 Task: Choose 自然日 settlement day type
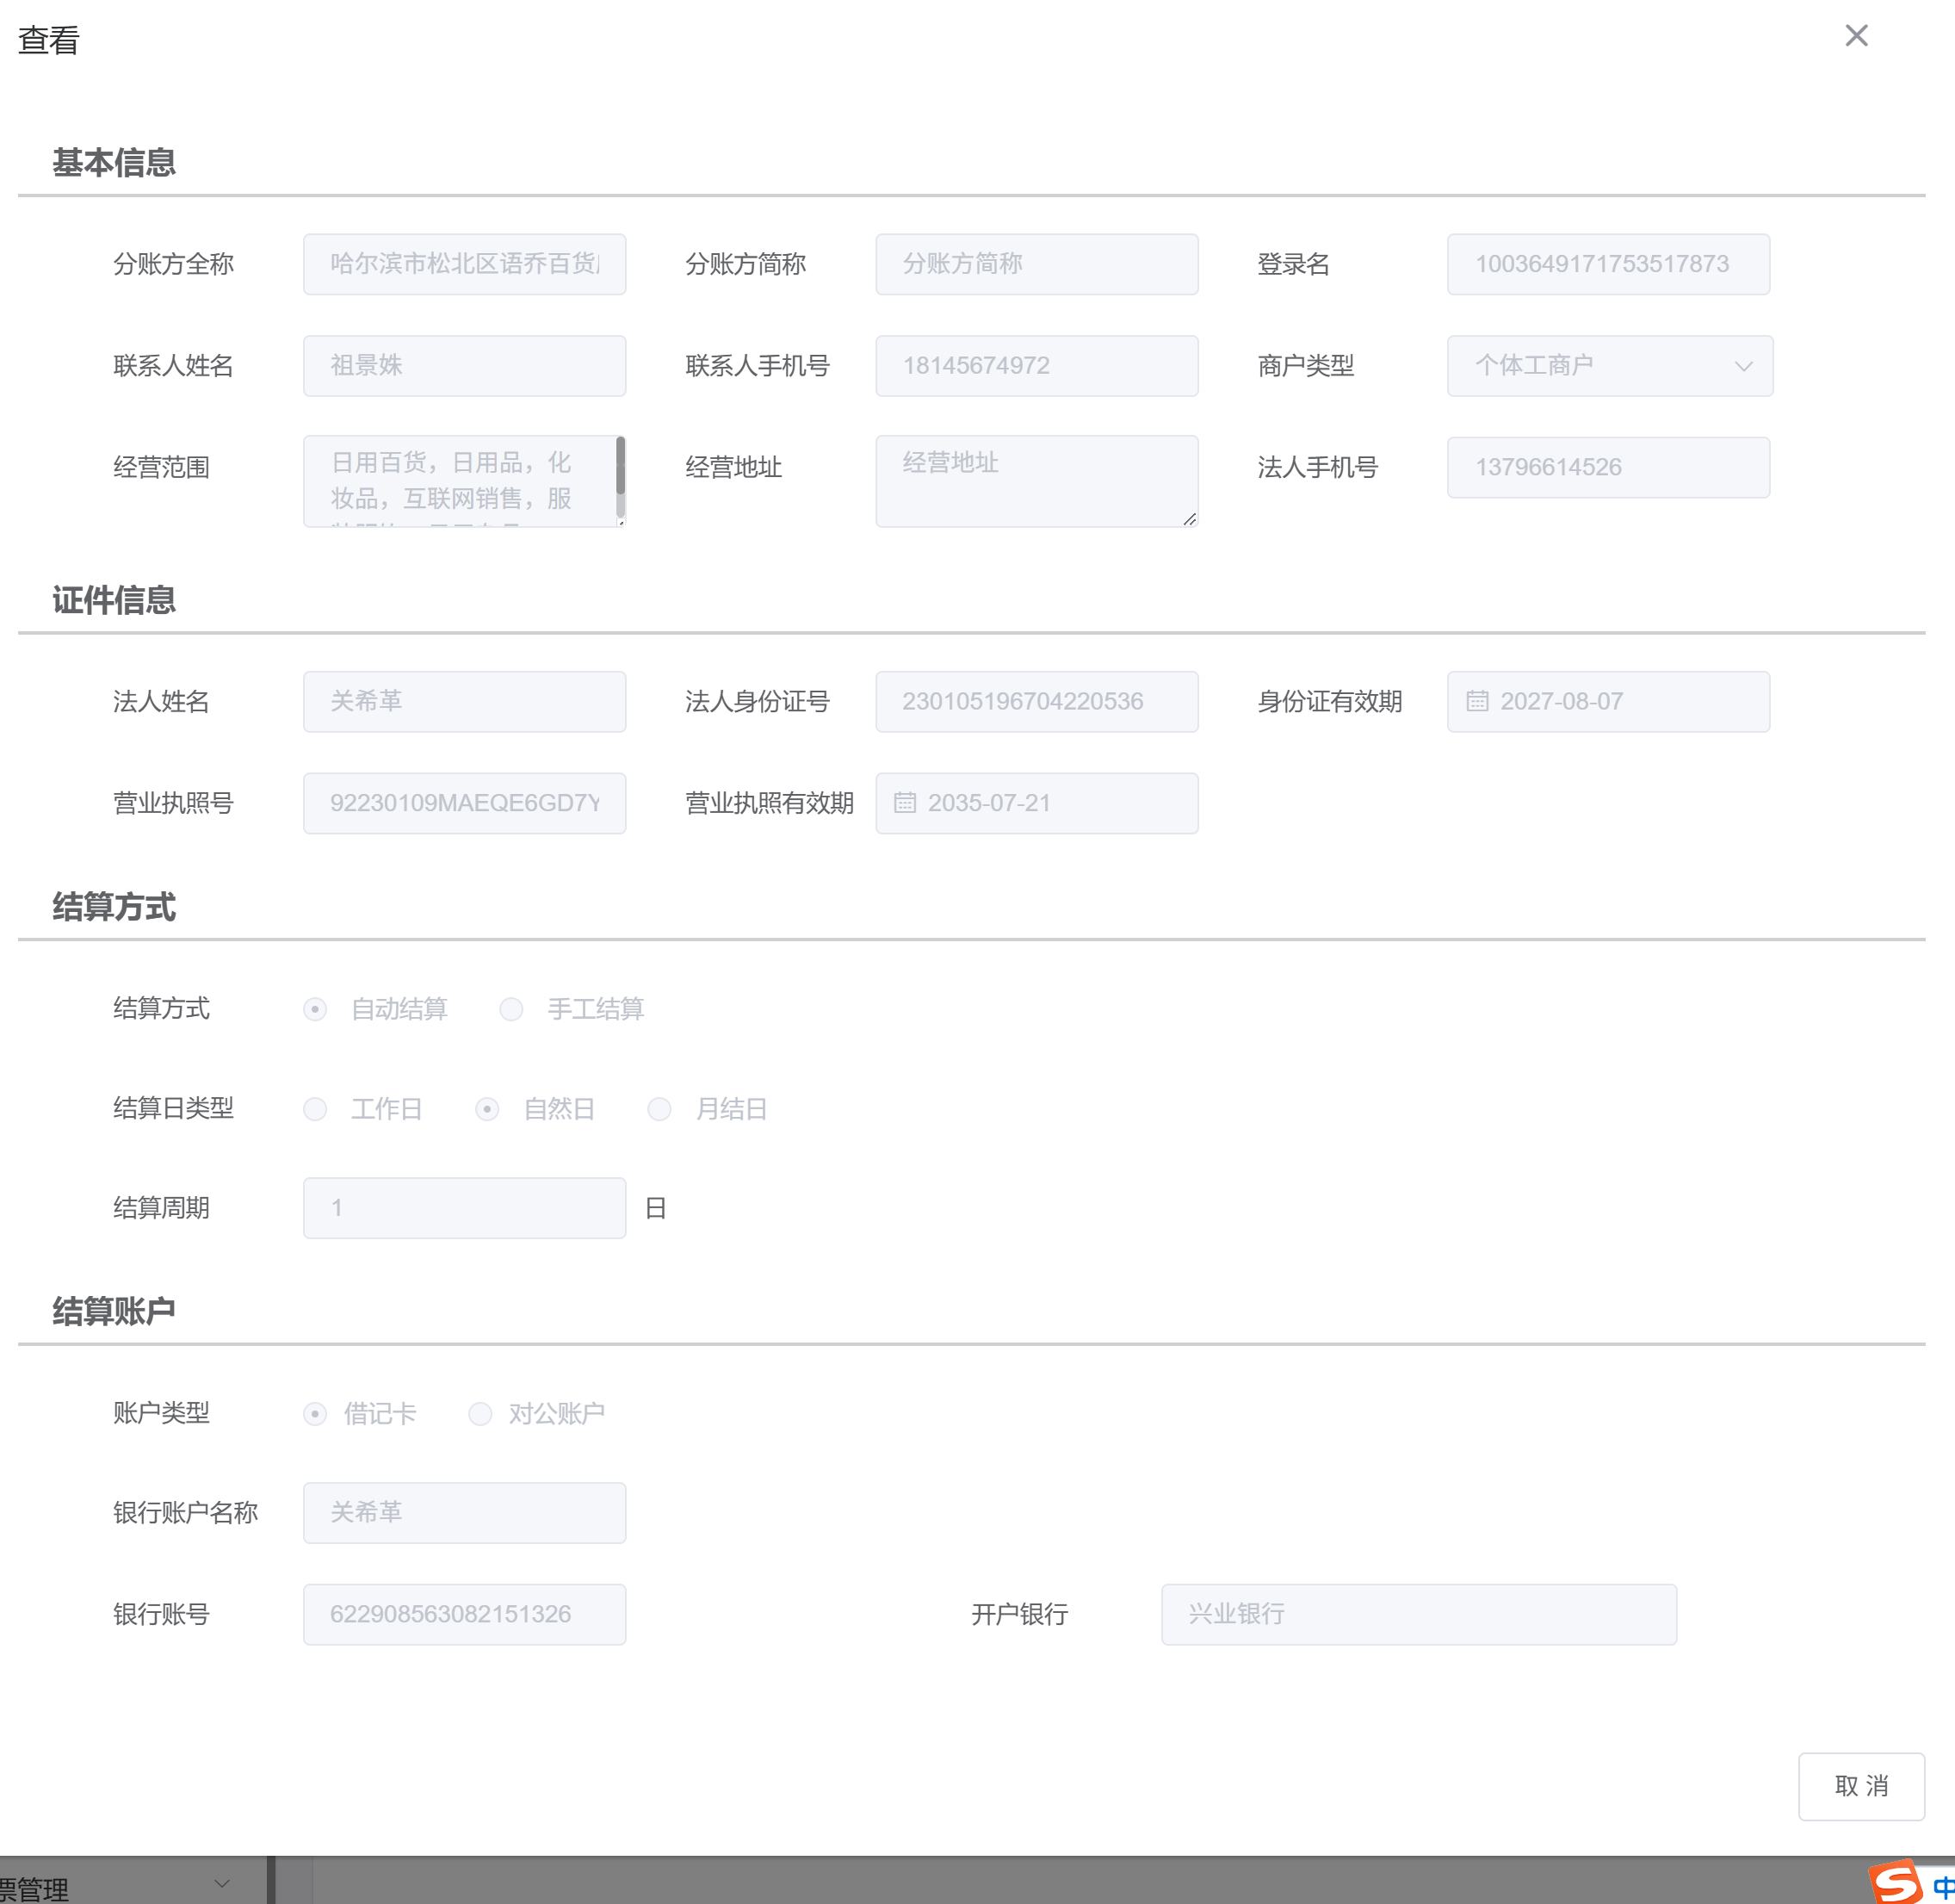tap(486, 1109)
